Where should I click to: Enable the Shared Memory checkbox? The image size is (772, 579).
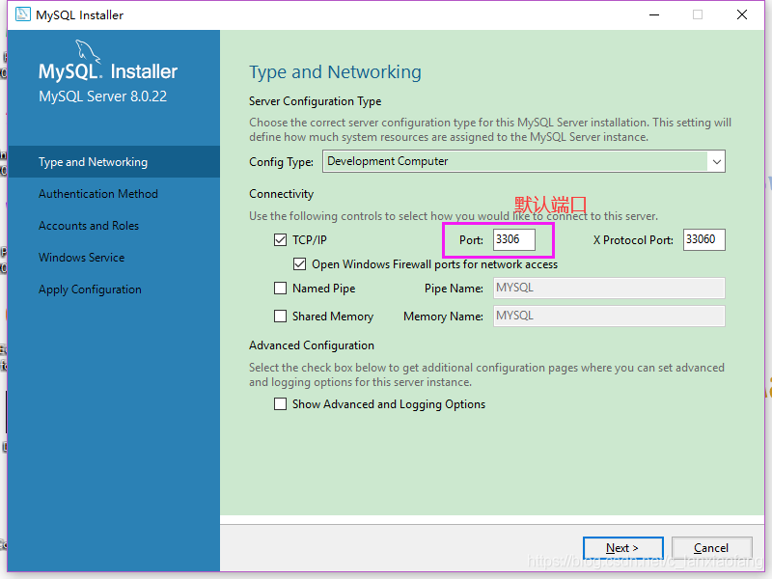(x=280, y=317)
